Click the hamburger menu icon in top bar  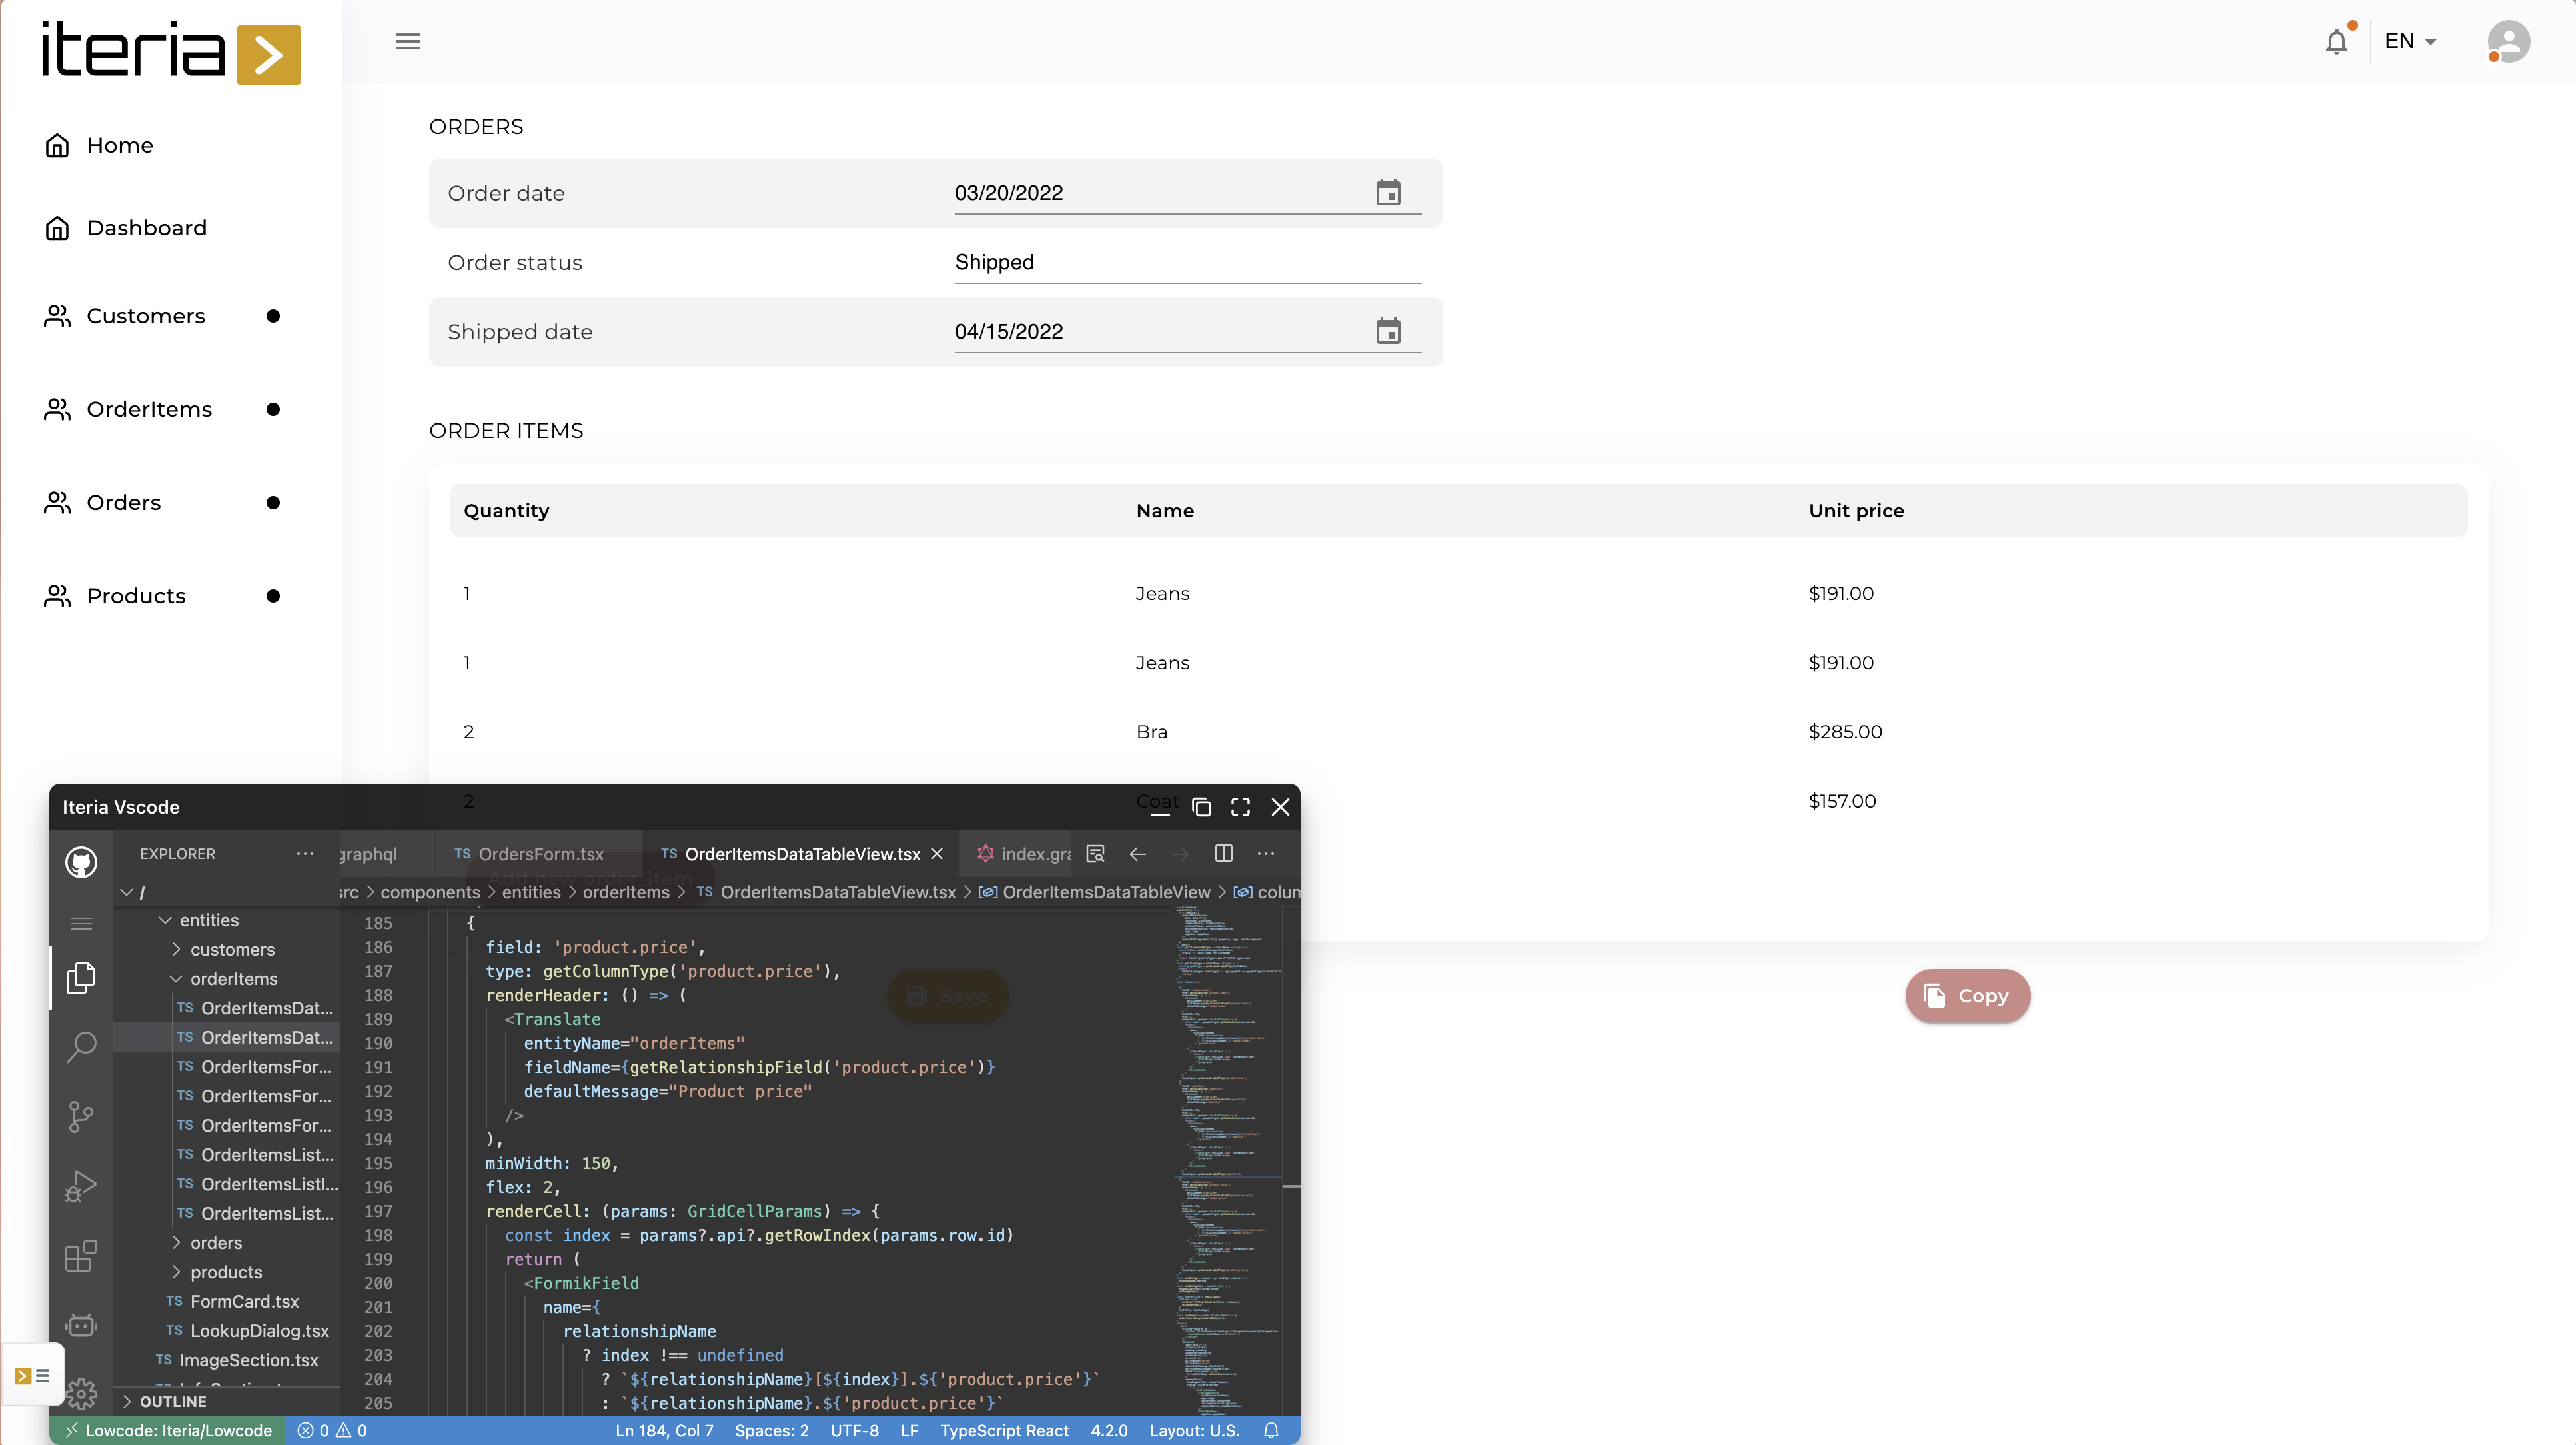point(407,42)
